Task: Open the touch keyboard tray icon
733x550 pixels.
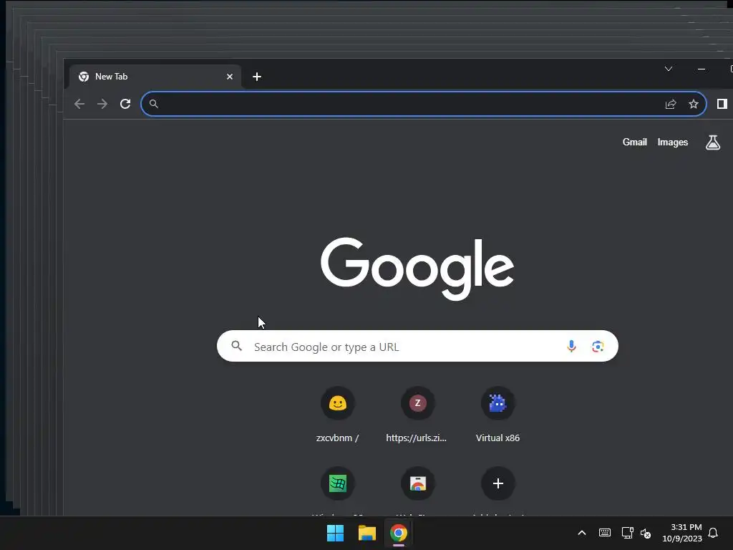Action: pyautogui.click(x=604, y=533)
